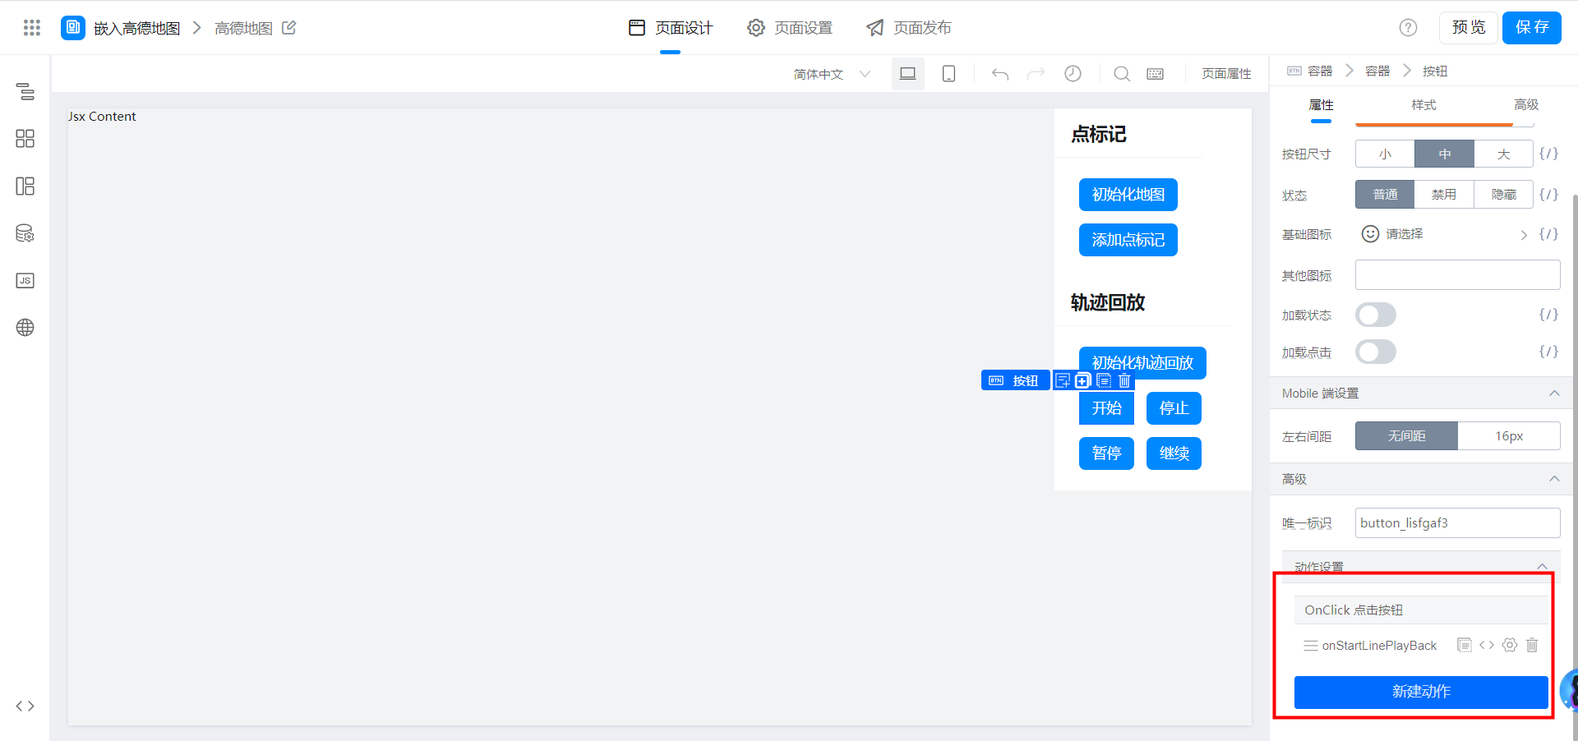Click the 嵌入高德地图 breadcrumb

136,28
